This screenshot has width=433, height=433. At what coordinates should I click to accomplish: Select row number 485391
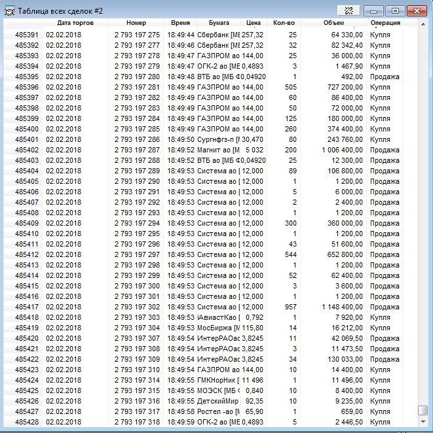point(27,35)
